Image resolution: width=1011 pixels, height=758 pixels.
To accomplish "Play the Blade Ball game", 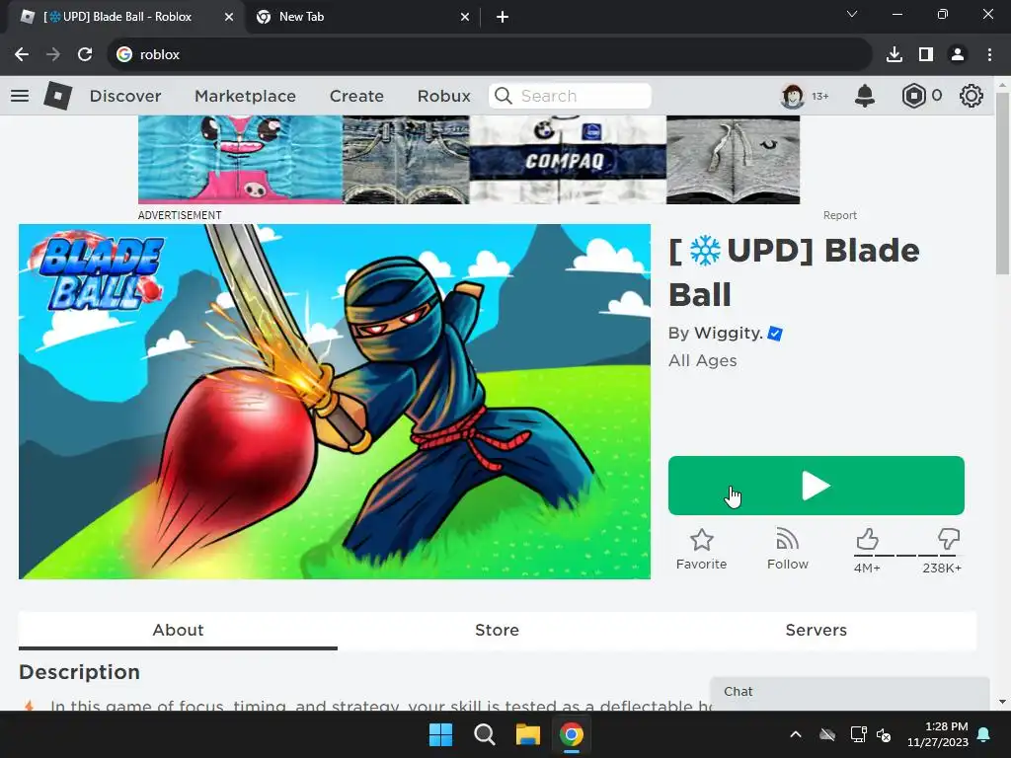I will tap(817, 486).
